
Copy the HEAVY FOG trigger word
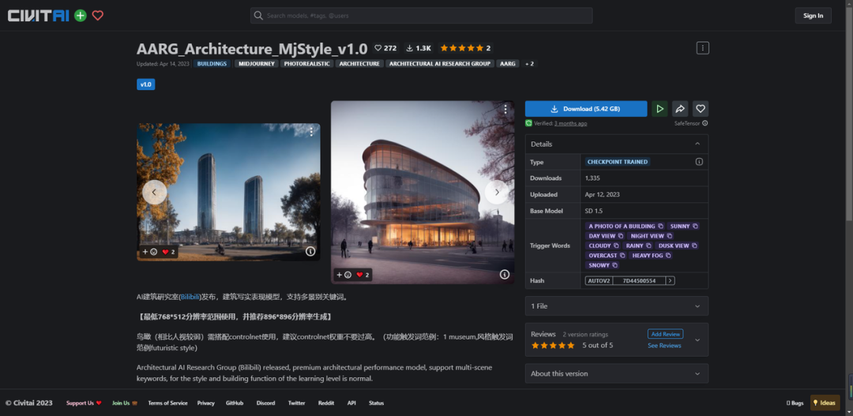pyautogui.click(x=667, y=256)
